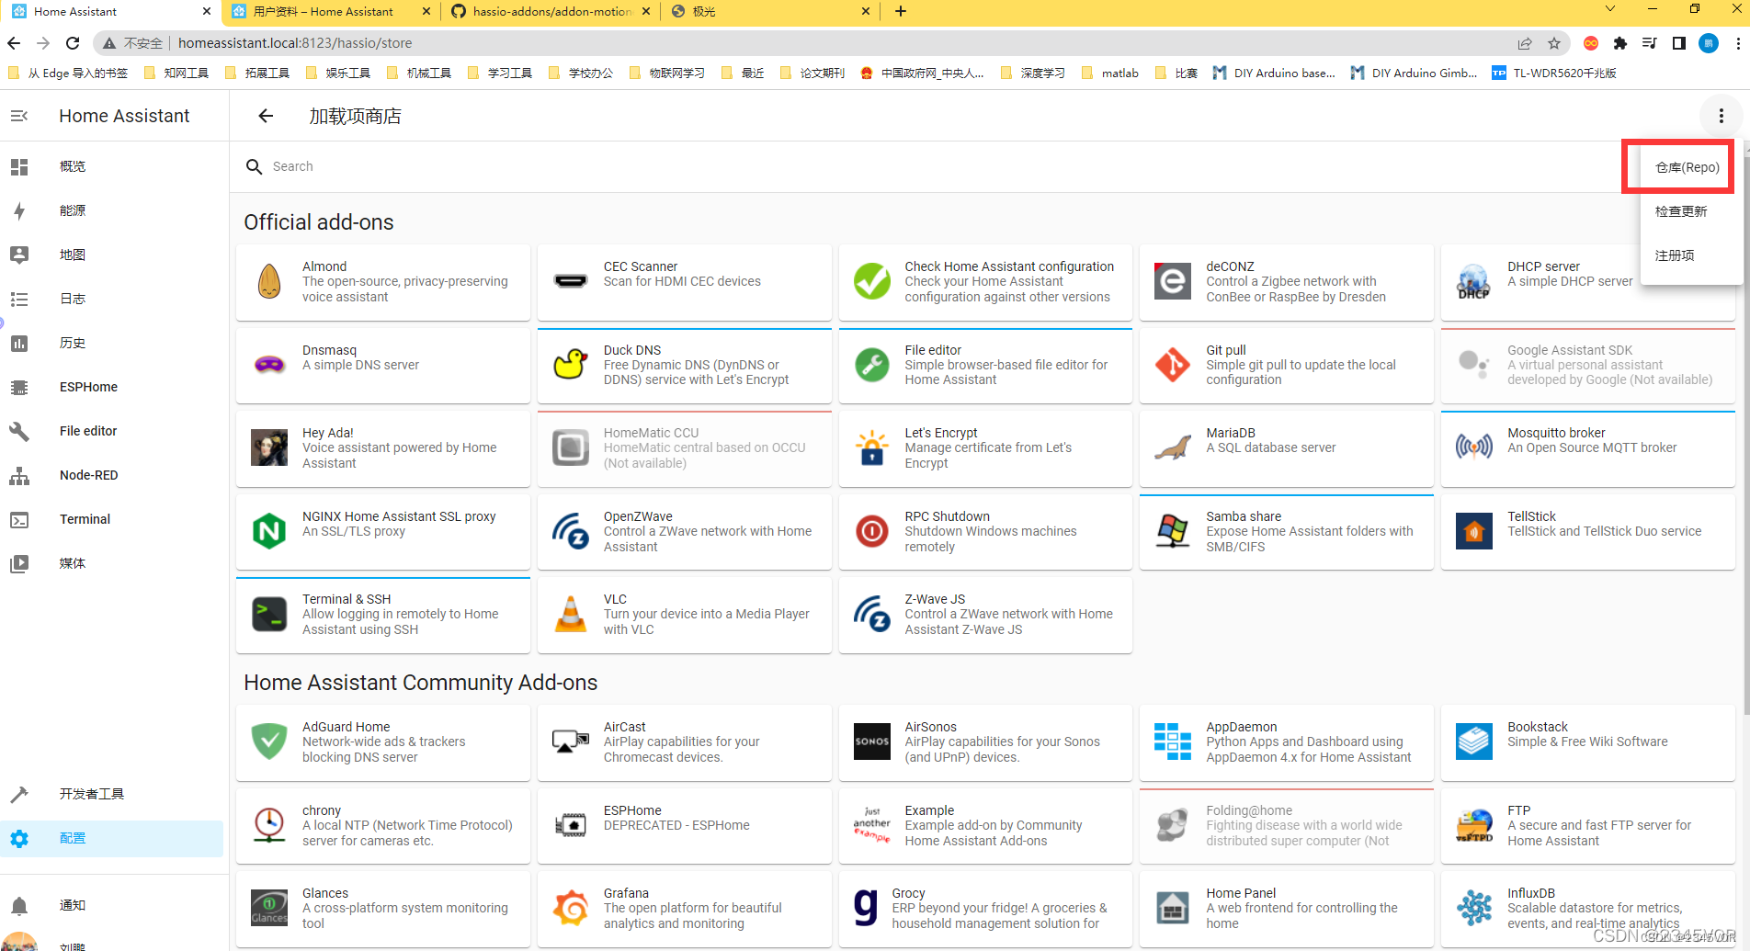Open the VLC add-on card
Image resolution: width=1750 pixels, height=951 pixels.
tap(685, 615)
